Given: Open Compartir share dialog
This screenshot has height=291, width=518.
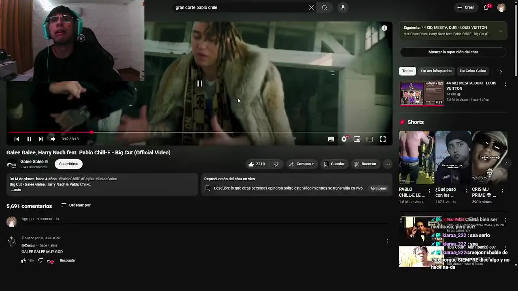Looking at the screenshot, I should tap(301, 164).
